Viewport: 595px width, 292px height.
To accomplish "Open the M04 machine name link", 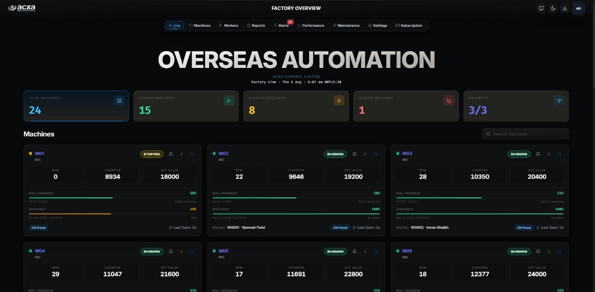I will (x=40, y=251).
